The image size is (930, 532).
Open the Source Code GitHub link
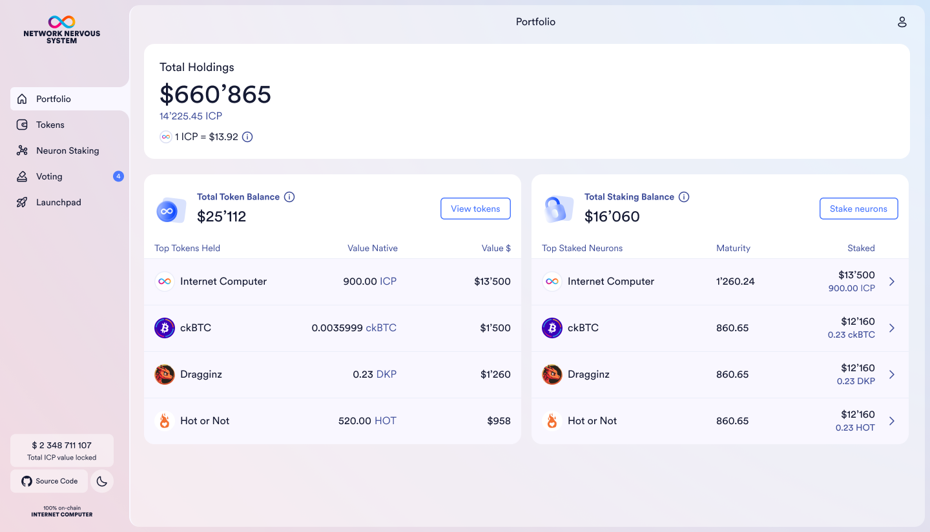pos(50,481)
